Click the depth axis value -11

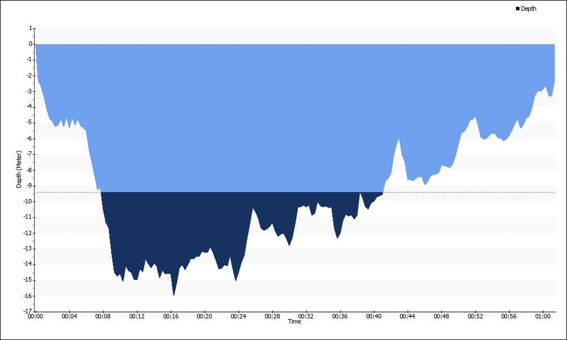(28, 217)
